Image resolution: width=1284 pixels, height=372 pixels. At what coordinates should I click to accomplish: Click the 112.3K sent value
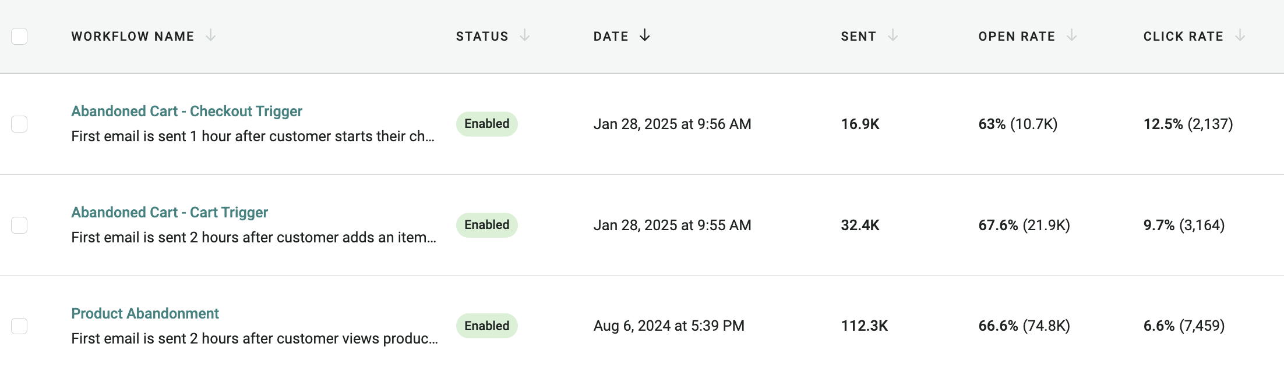865,325
